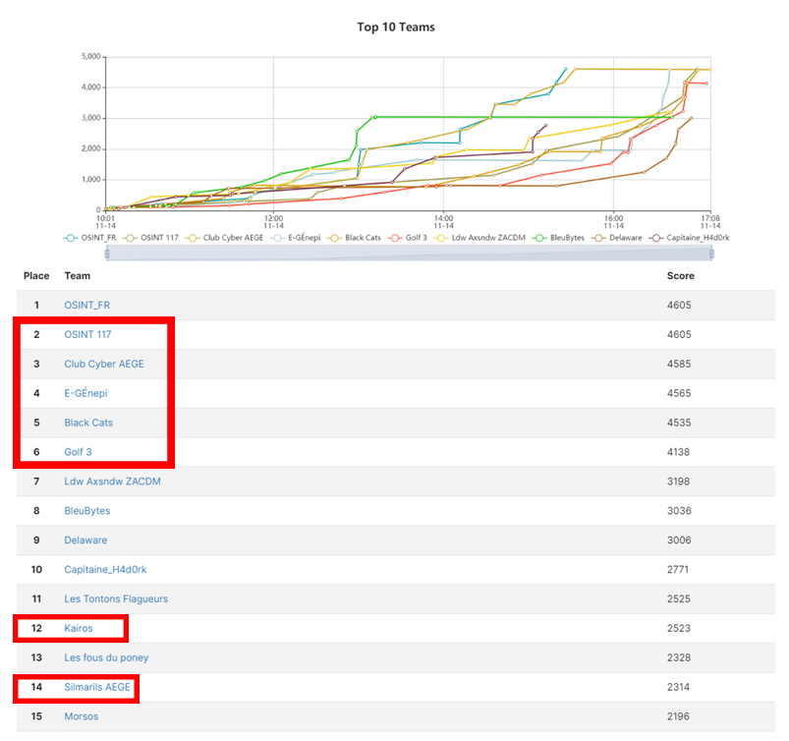Viewport: 789px width, 741px height.
Task: Click score 4138 for Golf 3
Action: coord(678,452)
